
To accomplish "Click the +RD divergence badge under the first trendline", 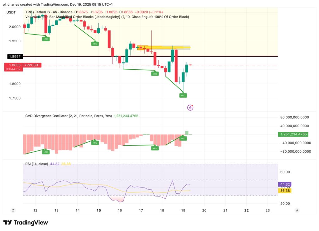I will click(x=45, y=39).
